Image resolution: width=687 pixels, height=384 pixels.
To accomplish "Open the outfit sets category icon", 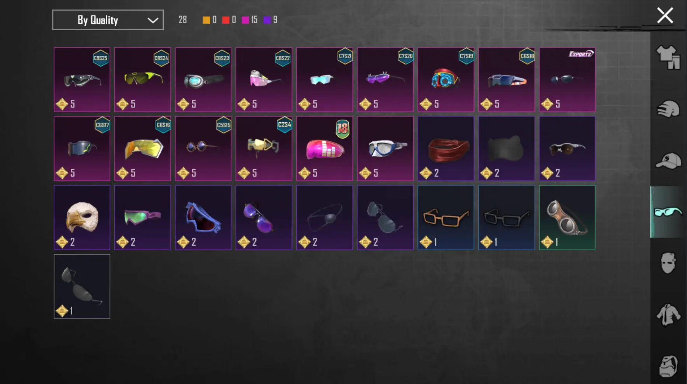I will (x=668, y=57).
